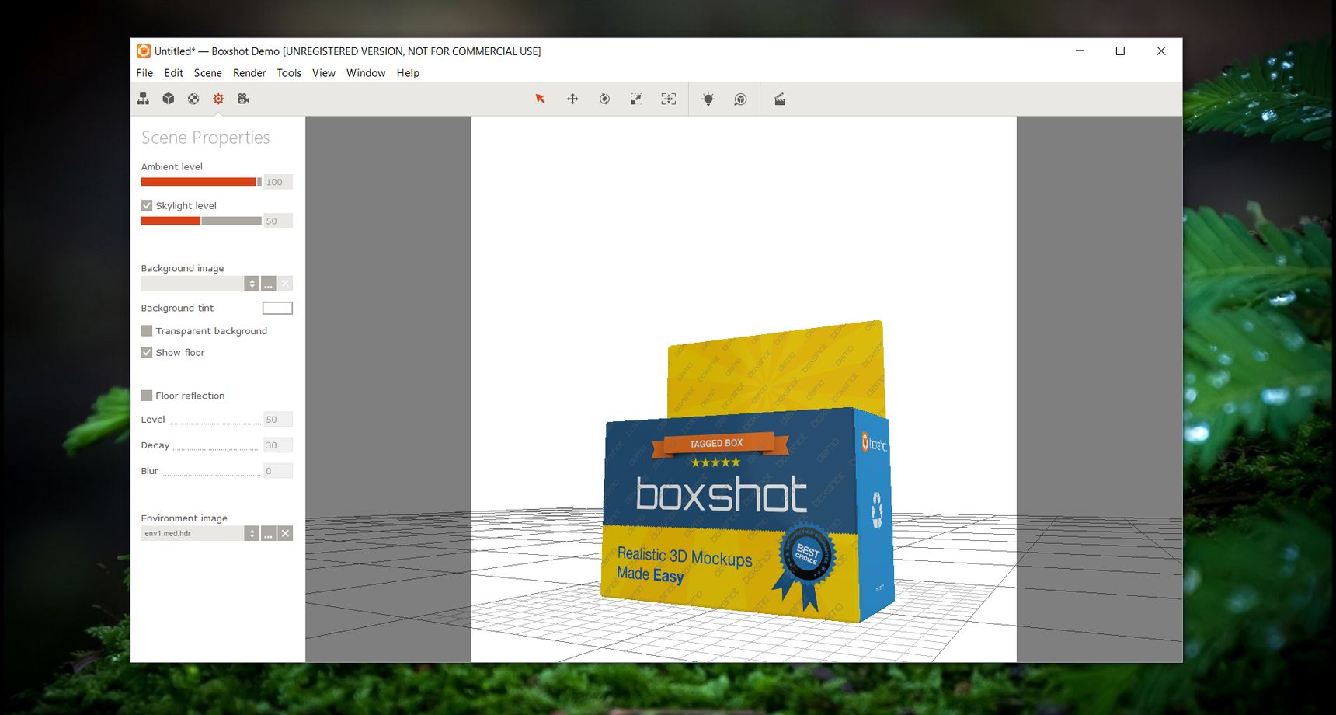
Task: Click the Environment image label
Action: [x=184, y=518]
